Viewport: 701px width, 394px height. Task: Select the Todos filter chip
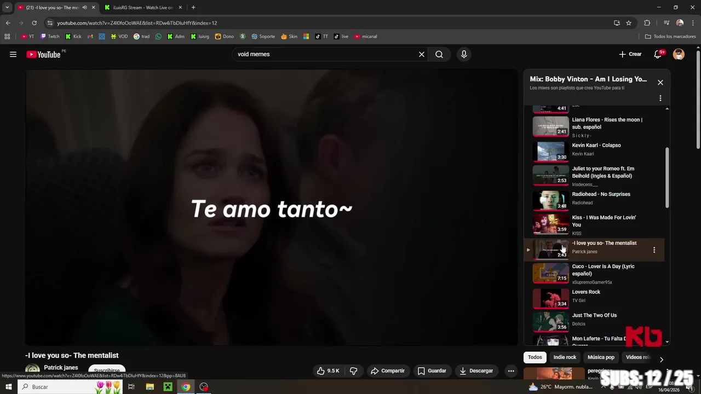(535, 357)
